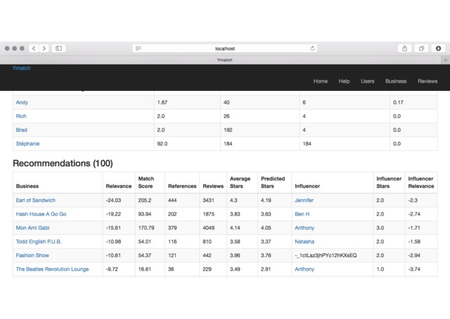Open the Home nav item
This screenshot has width=450, height=319.
pyautogui.click(x=321, y=81)
